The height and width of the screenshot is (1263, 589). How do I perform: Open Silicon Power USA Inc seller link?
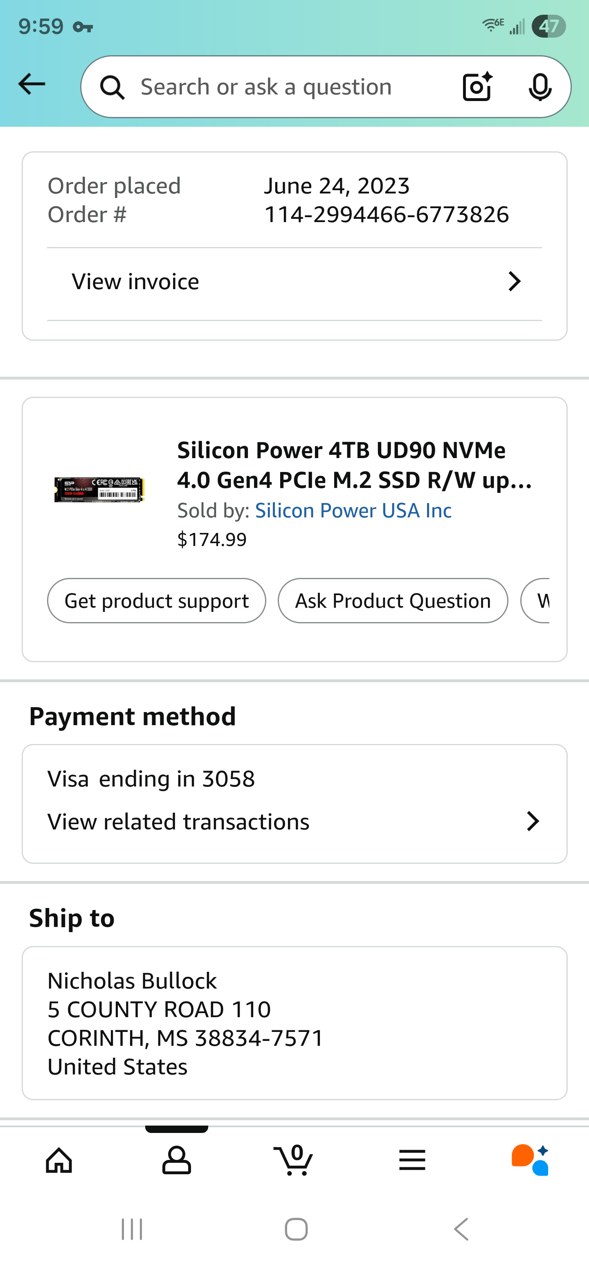[x=353, y=510]
